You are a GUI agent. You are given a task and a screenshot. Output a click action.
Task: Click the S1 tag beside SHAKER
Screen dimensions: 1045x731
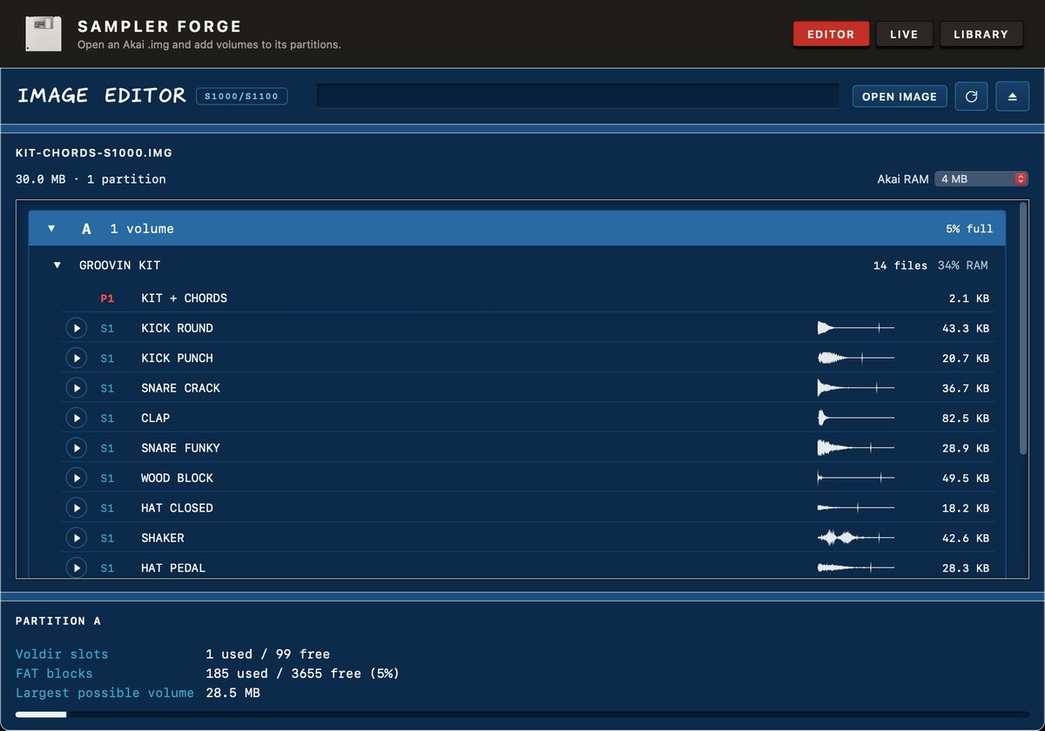[x=107, y=538]
